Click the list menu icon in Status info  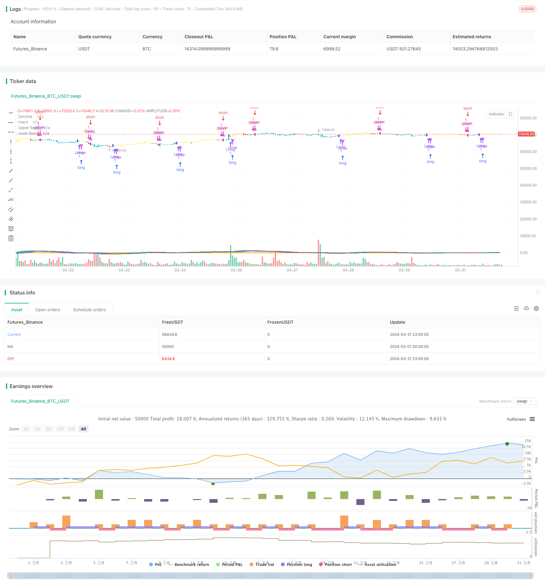click(x=516, y=308)
